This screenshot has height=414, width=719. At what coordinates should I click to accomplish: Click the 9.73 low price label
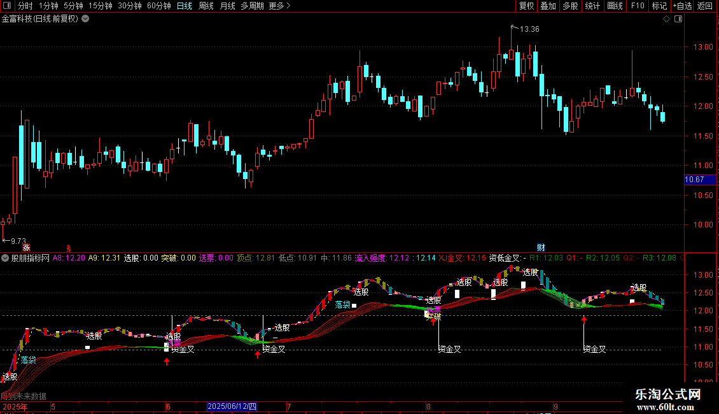pyautogui.click(x=18, y=241)
